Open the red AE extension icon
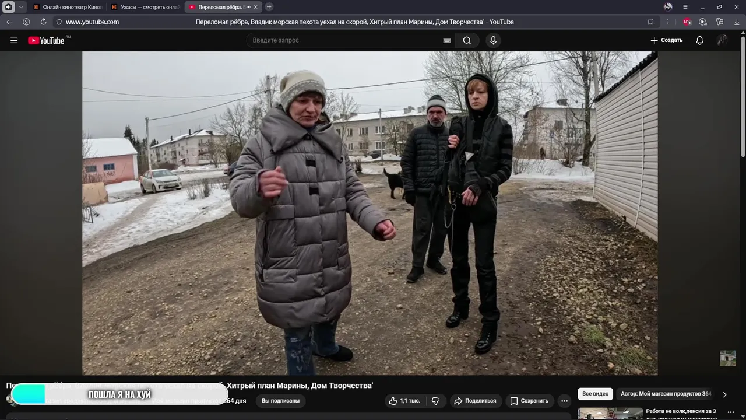 pyautogui.click(x=687, y=22)
